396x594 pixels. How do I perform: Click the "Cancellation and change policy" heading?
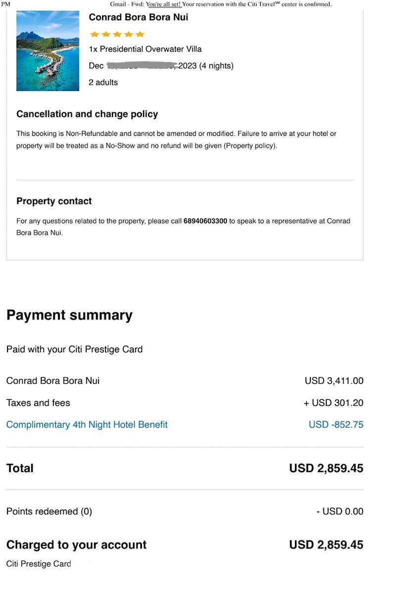tap(87, 114)
